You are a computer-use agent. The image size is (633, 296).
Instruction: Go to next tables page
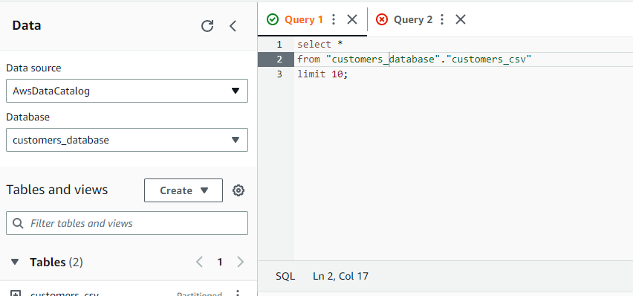point(240,262)
